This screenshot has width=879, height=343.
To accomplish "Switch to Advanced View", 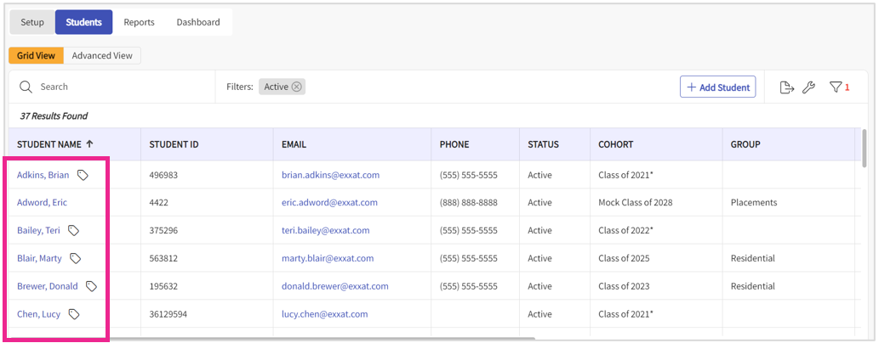I will [102, 56].
